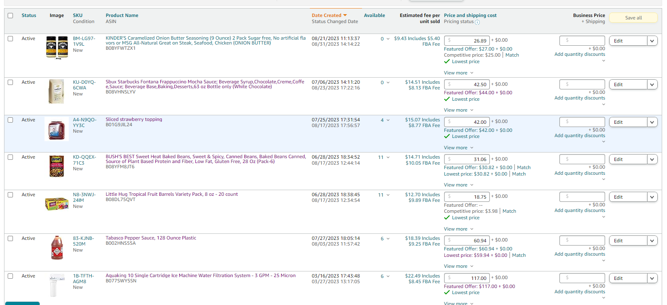Click the Save all button
This screenshot has height=305, width=667.
click(x=633, y=18)
